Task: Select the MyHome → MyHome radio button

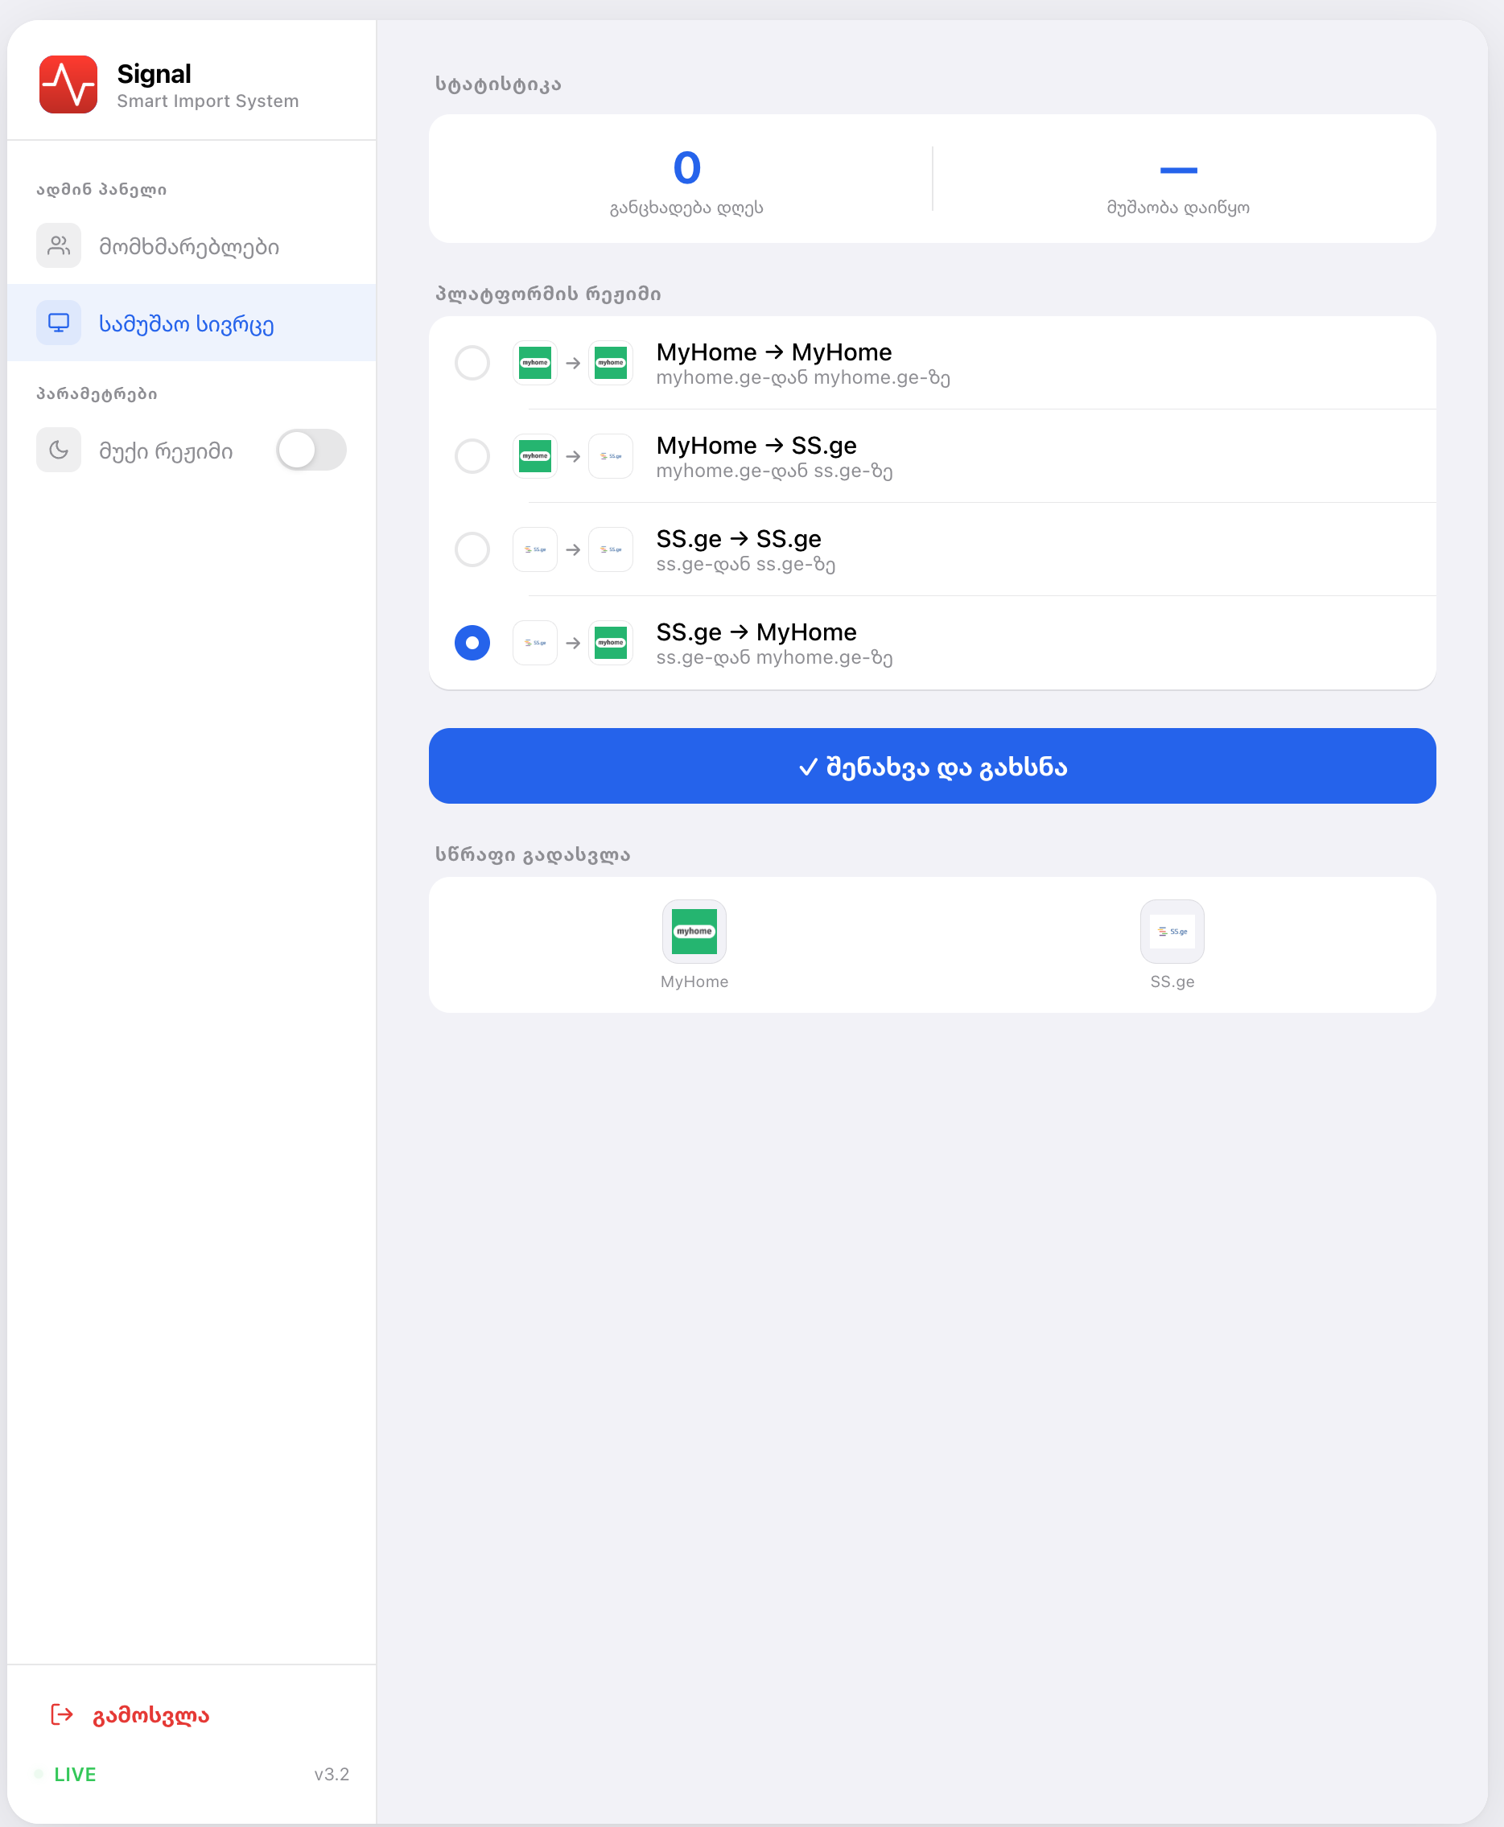Action: click(x=472, y=363)
